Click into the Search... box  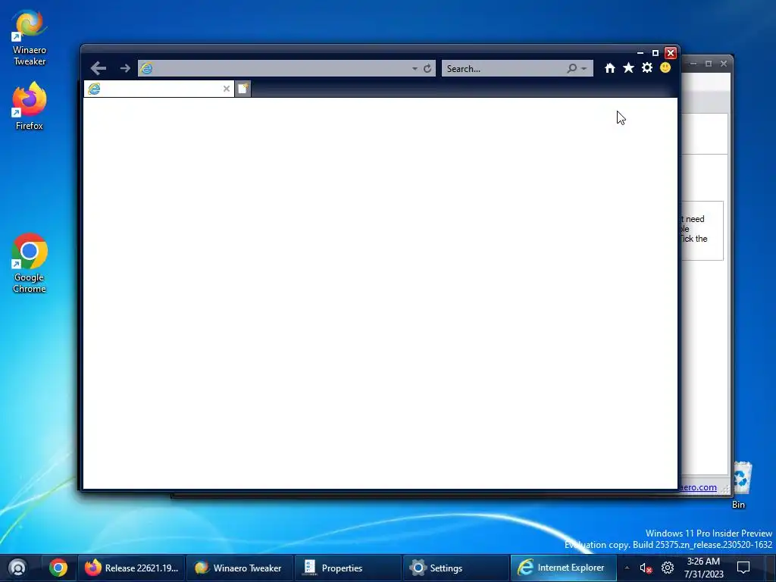pyautogui.click(x=504, y=68)
